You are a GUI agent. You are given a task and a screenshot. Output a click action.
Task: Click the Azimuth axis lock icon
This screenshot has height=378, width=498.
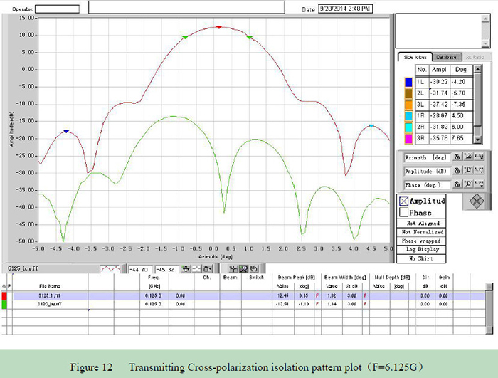tap(457, 157)
